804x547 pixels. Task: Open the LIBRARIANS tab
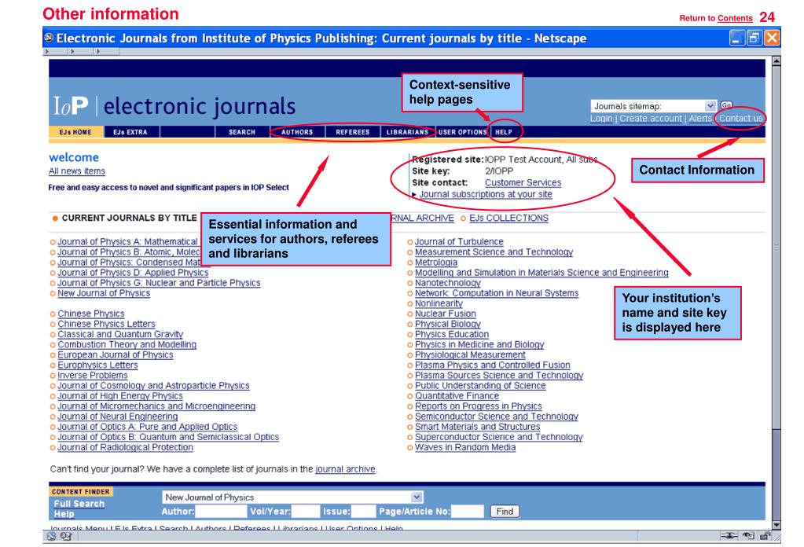pos(407,132)
